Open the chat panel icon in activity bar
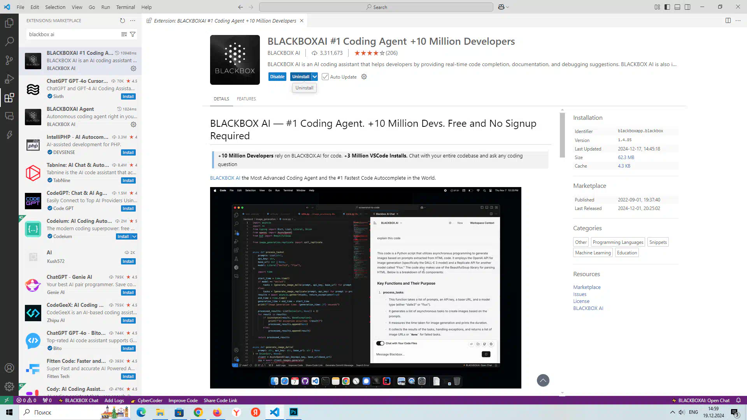The image size is (747, 420). pos(9,116)
